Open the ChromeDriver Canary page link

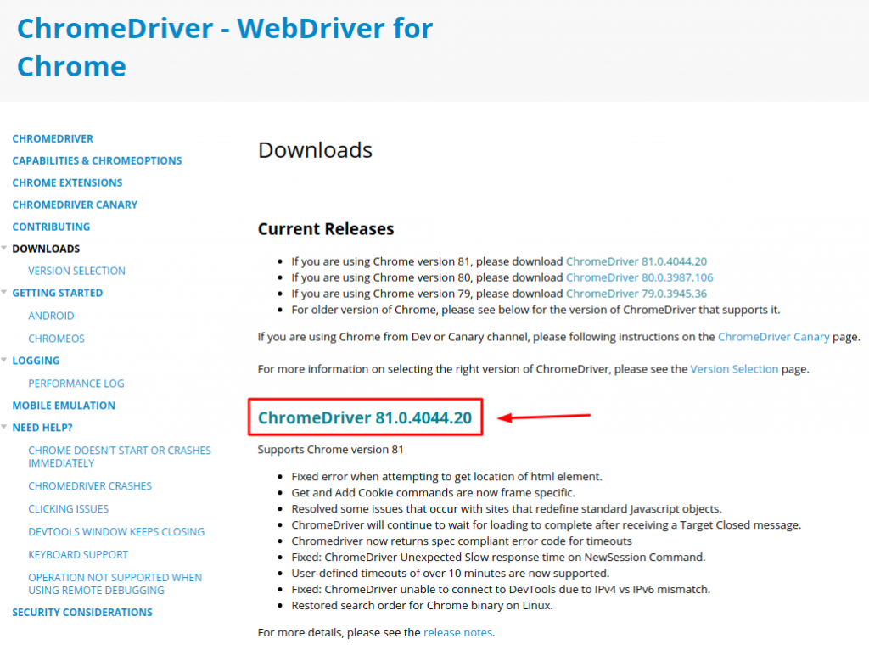(773, 336)
